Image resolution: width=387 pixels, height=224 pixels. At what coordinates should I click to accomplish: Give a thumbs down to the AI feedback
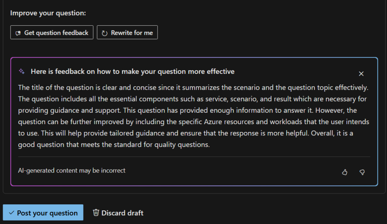362,172
